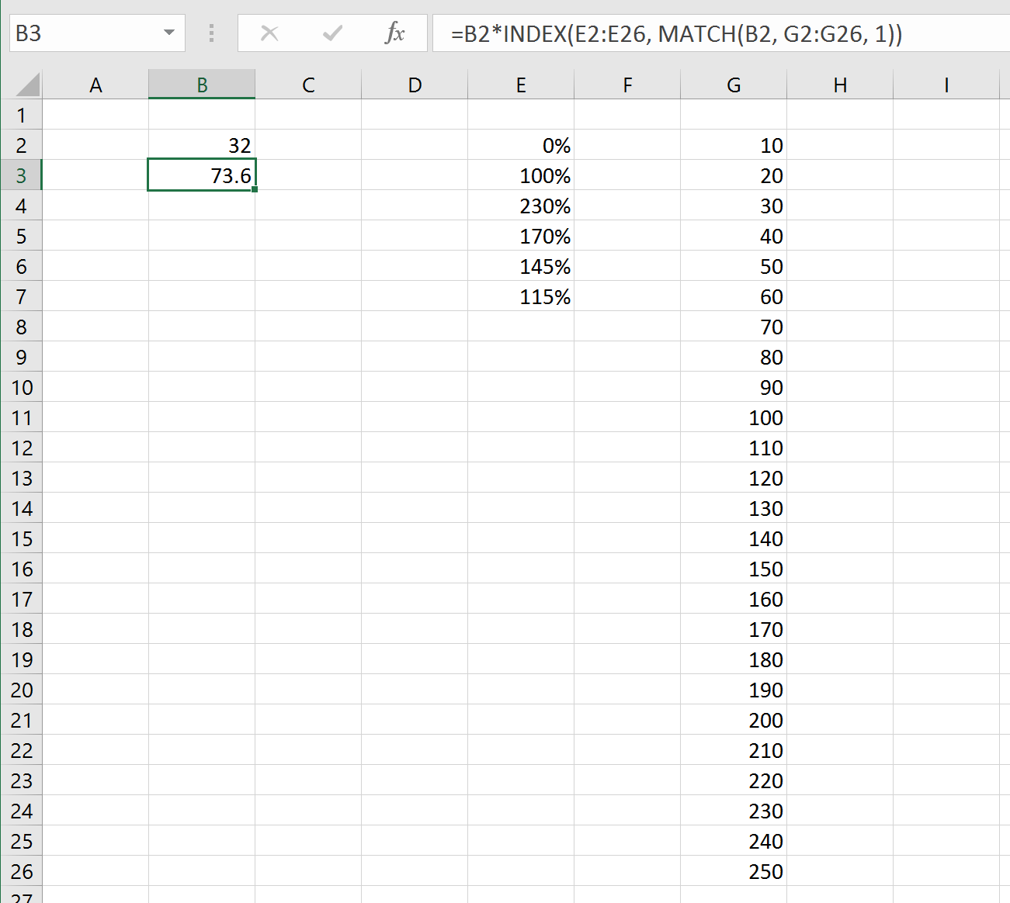Click cell G2 containing 10
Viewport: 1010px width, 903px height.
click(x=733, y=145)
